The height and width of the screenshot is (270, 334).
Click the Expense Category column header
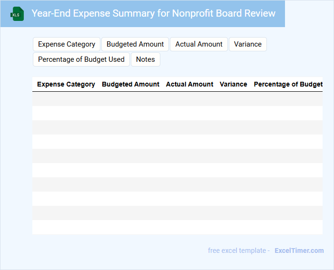(x=66, y=84)
